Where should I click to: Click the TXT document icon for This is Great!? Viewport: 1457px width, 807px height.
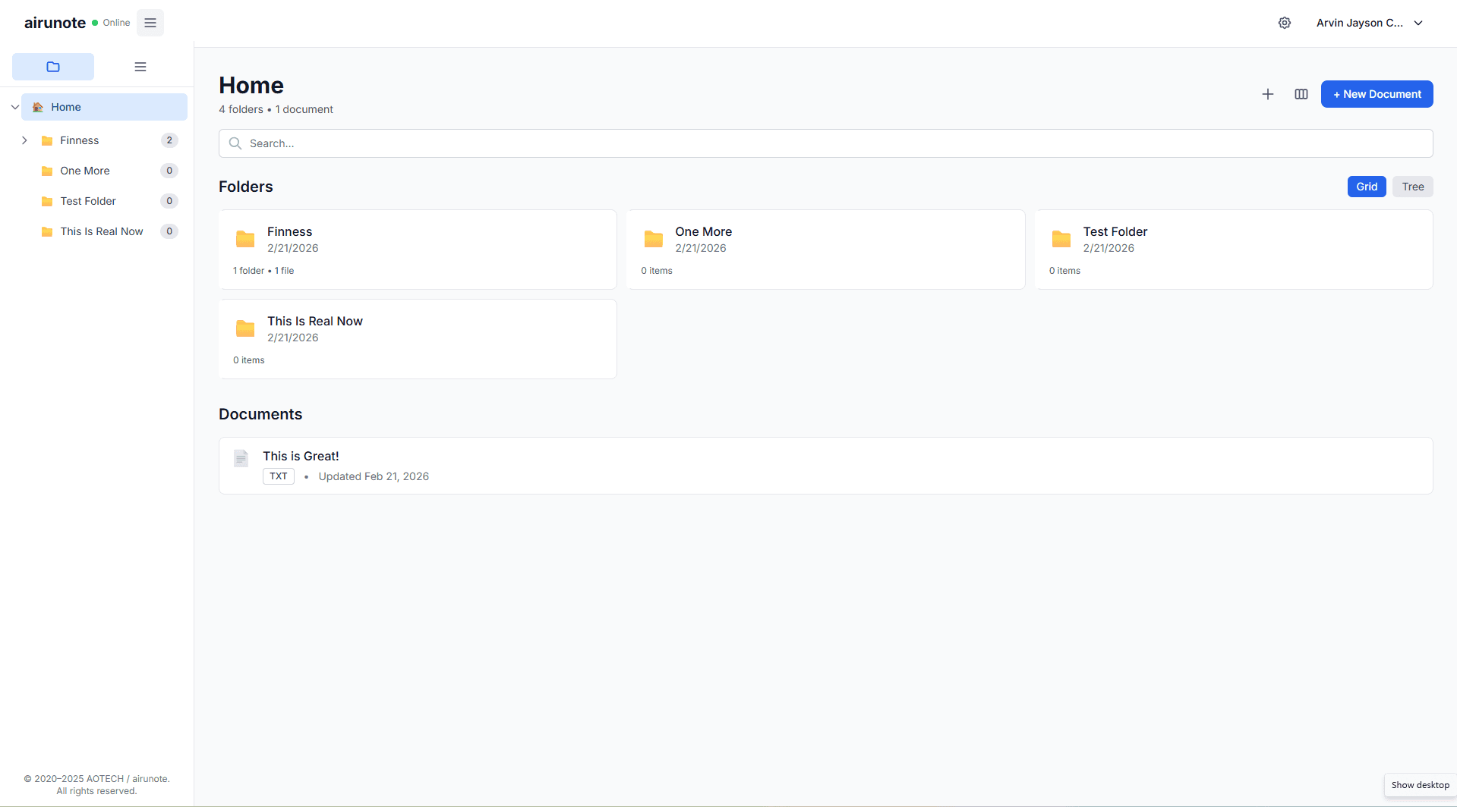coord(241,458)
